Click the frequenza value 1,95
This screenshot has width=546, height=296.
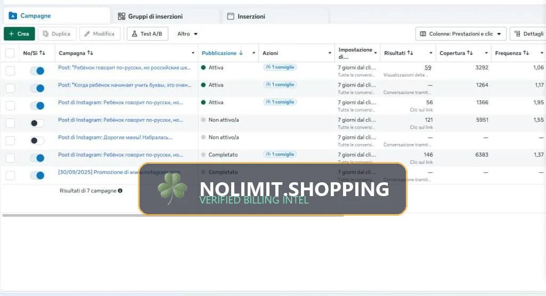(539, 102)
